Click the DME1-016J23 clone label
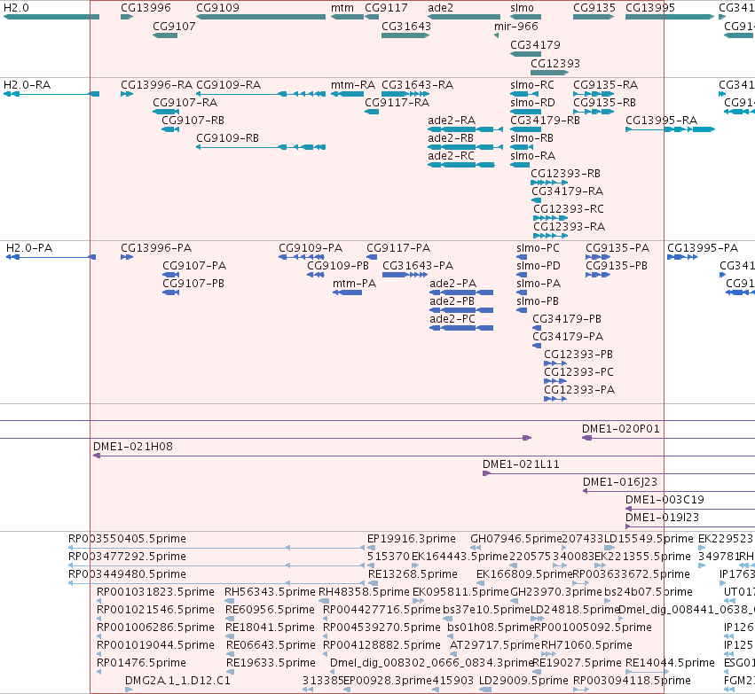 click(619, 482)
